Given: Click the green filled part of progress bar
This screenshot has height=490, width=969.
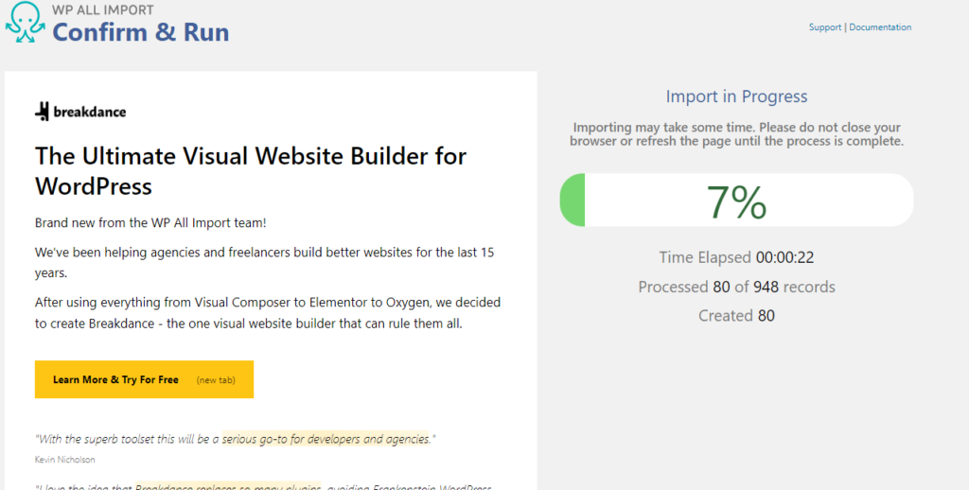Looking at the screenshot, I should (x=573, y=201).
